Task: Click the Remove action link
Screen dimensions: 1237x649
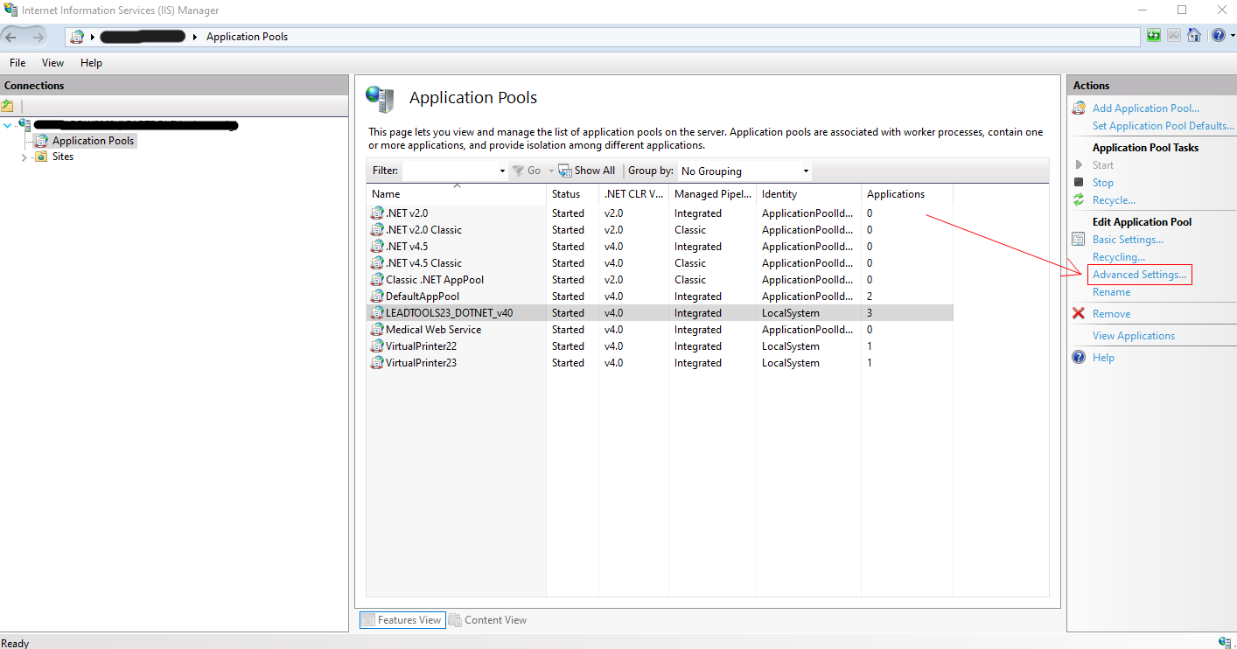Action: point(1111,314)
